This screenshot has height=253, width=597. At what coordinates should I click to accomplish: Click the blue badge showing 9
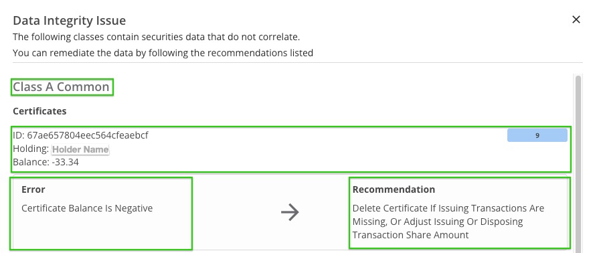click(x=537, y=135)
